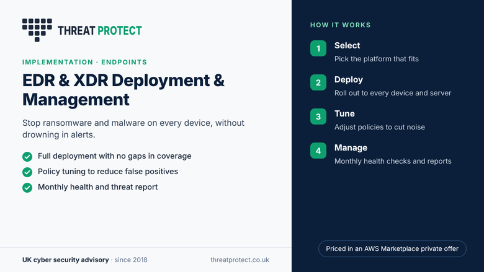This screenshot has width=484, height=272.
Task: Click the green check beside Monthly health report
Action: click(x=27, y=187)
